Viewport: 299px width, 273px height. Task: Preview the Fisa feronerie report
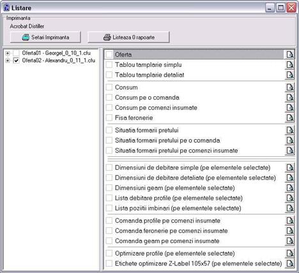[x=289, y=117]
